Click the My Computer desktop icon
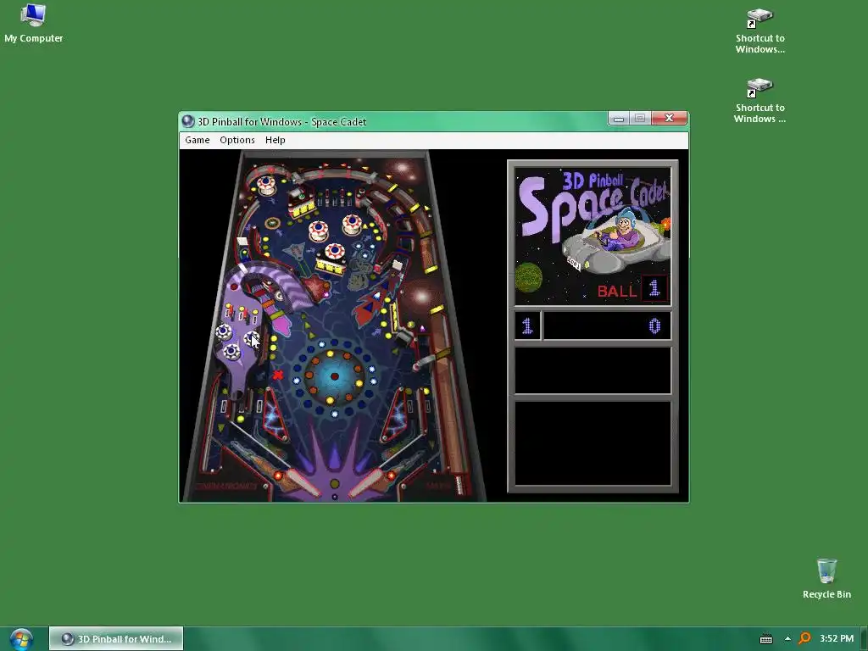 (33, 23)
